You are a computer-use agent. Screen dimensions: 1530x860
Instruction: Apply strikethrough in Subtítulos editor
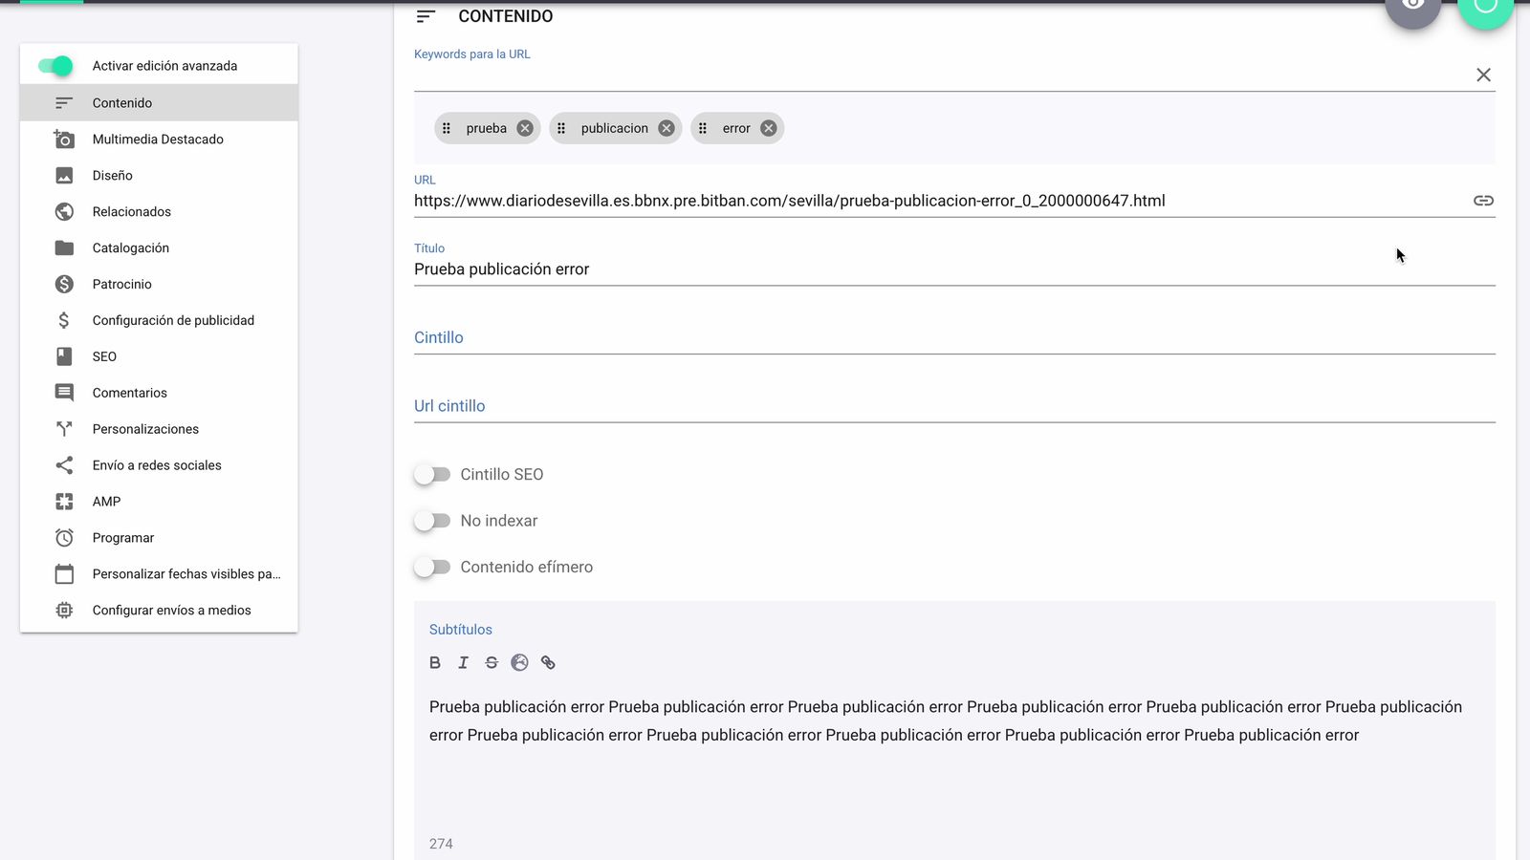point(492,662)
